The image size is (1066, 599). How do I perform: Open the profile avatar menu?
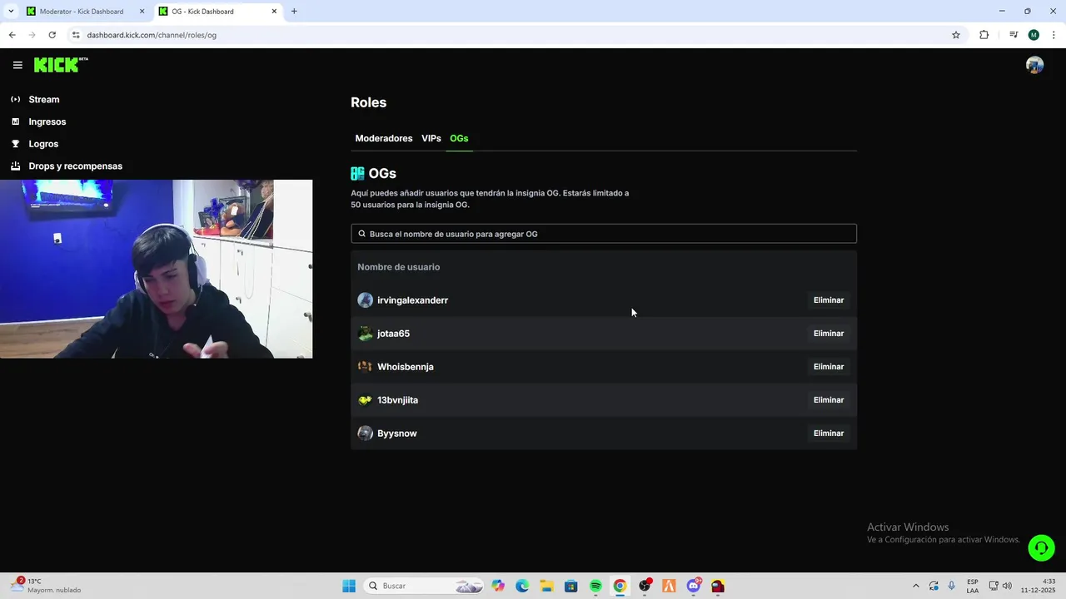pos(1034,65)
